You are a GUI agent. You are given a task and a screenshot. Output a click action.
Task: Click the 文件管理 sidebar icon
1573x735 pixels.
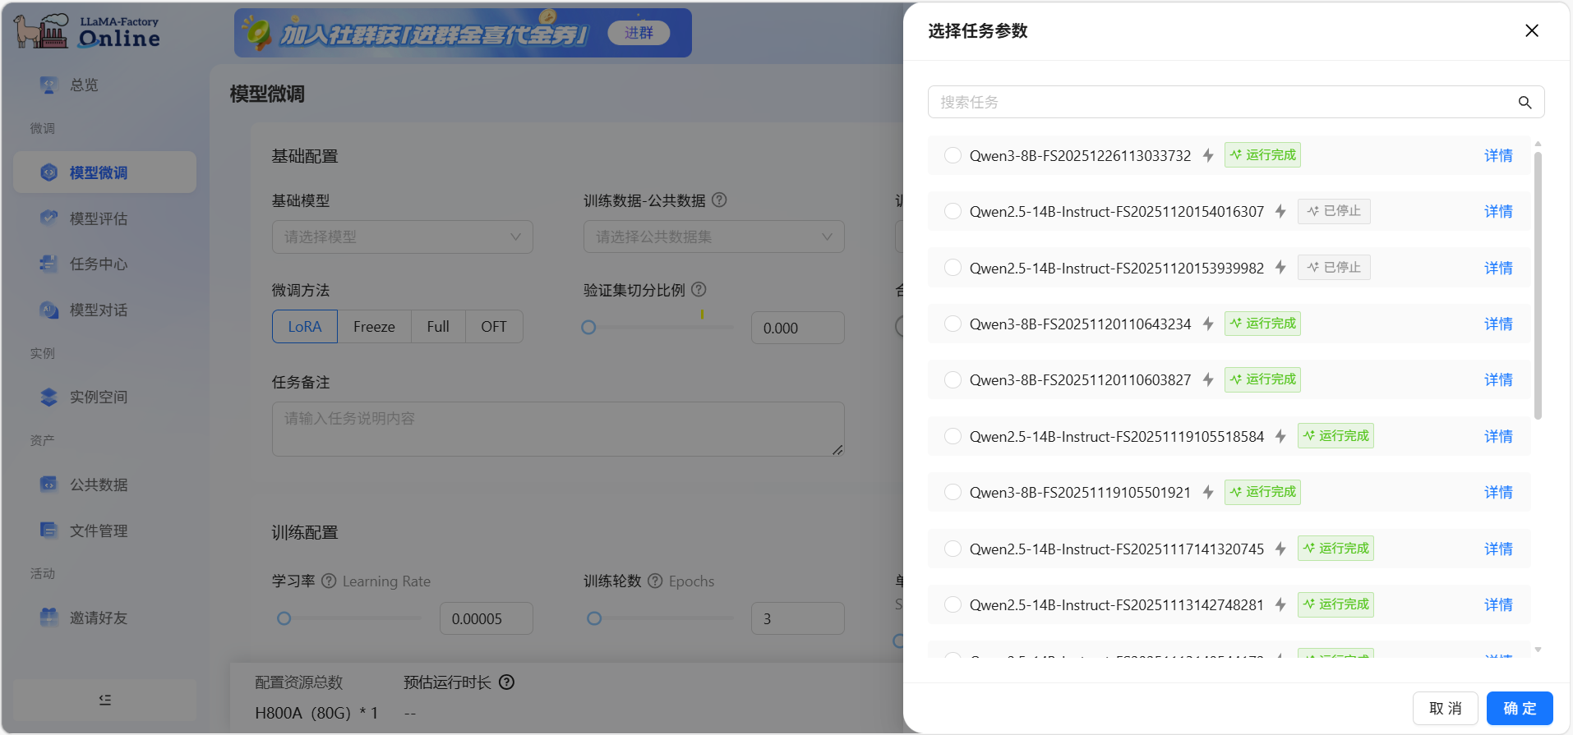pos(49,531)
